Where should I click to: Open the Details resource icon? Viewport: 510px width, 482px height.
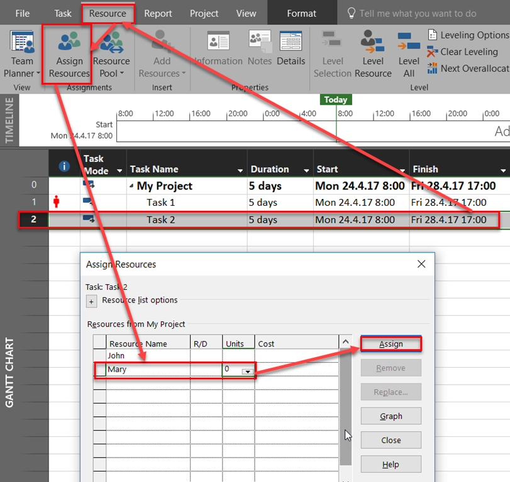click(x=291, y=49)
